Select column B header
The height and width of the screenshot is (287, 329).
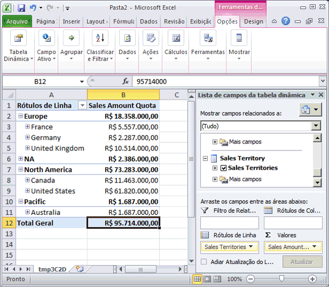[123, 95]
